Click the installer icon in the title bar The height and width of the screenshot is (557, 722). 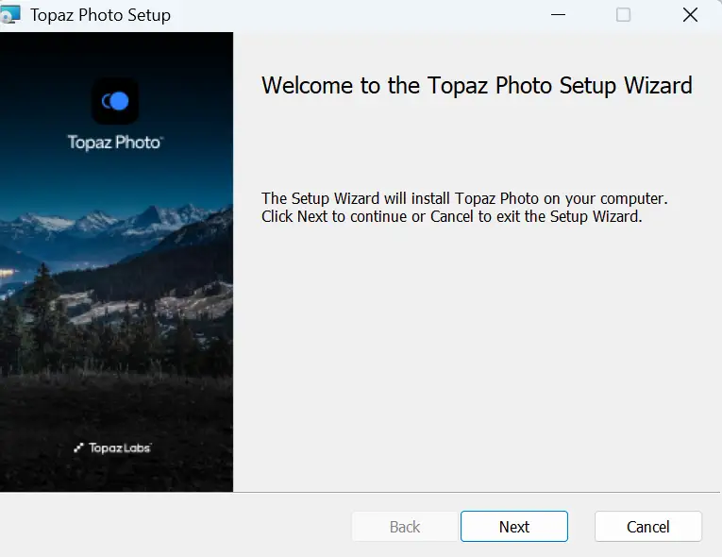pos(10,14)
